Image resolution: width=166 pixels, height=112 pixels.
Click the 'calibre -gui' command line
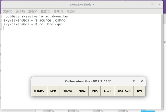coord(32,24)
